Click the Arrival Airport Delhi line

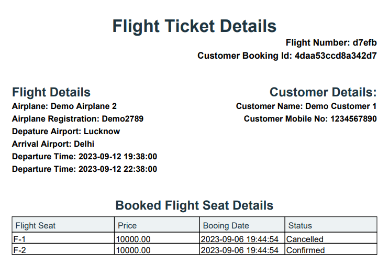tap(53, 144)
